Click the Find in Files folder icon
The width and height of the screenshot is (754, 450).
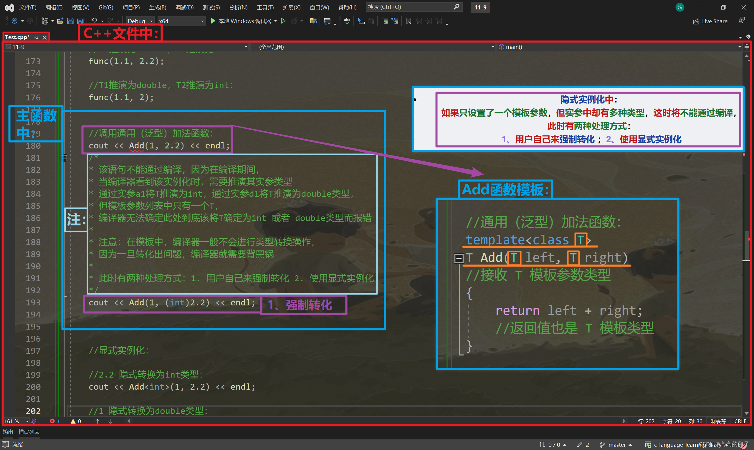pos(313,21)
